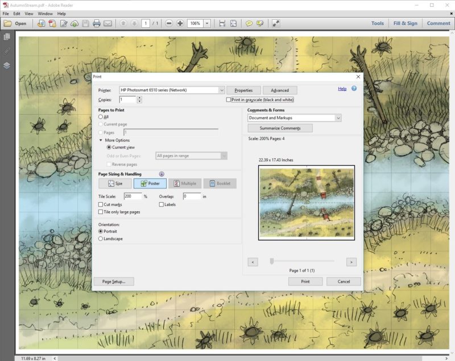This screenshot has width=455, height=361.
Task: Select Portrait orientation
Action: click(x=101, y=232)
